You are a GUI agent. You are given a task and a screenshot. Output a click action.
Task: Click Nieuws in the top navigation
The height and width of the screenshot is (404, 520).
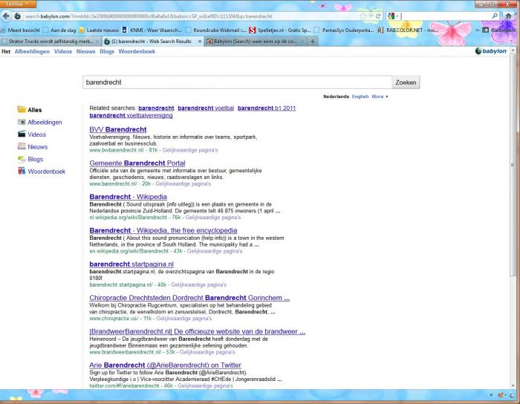(x=85, y=51)
